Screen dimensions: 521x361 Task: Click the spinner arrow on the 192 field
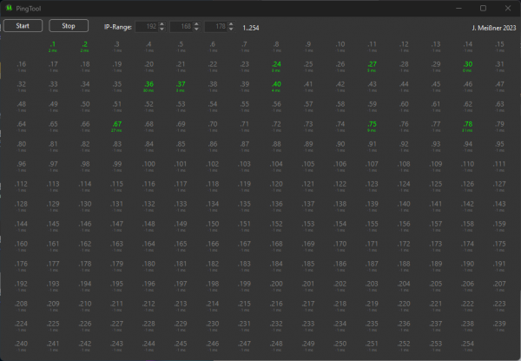point(162,27)
